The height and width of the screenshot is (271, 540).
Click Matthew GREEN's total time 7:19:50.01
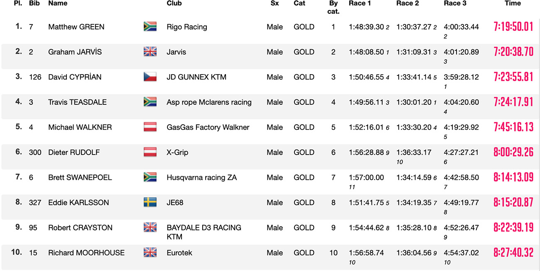(x=513, y=27)
